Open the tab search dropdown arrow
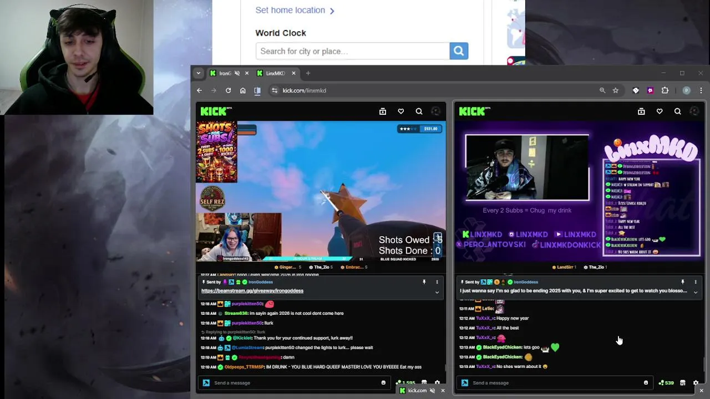710x399 pixels. 198,73
